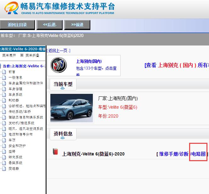
Task: Click 查看上海别克(国内)所有车型 link
Action: [177, 65]
